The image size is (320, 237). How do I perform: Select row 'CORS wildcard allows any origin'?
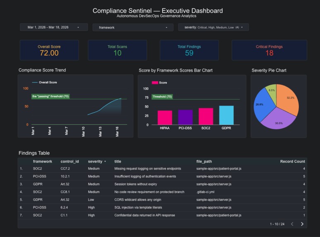pos(162,200)
